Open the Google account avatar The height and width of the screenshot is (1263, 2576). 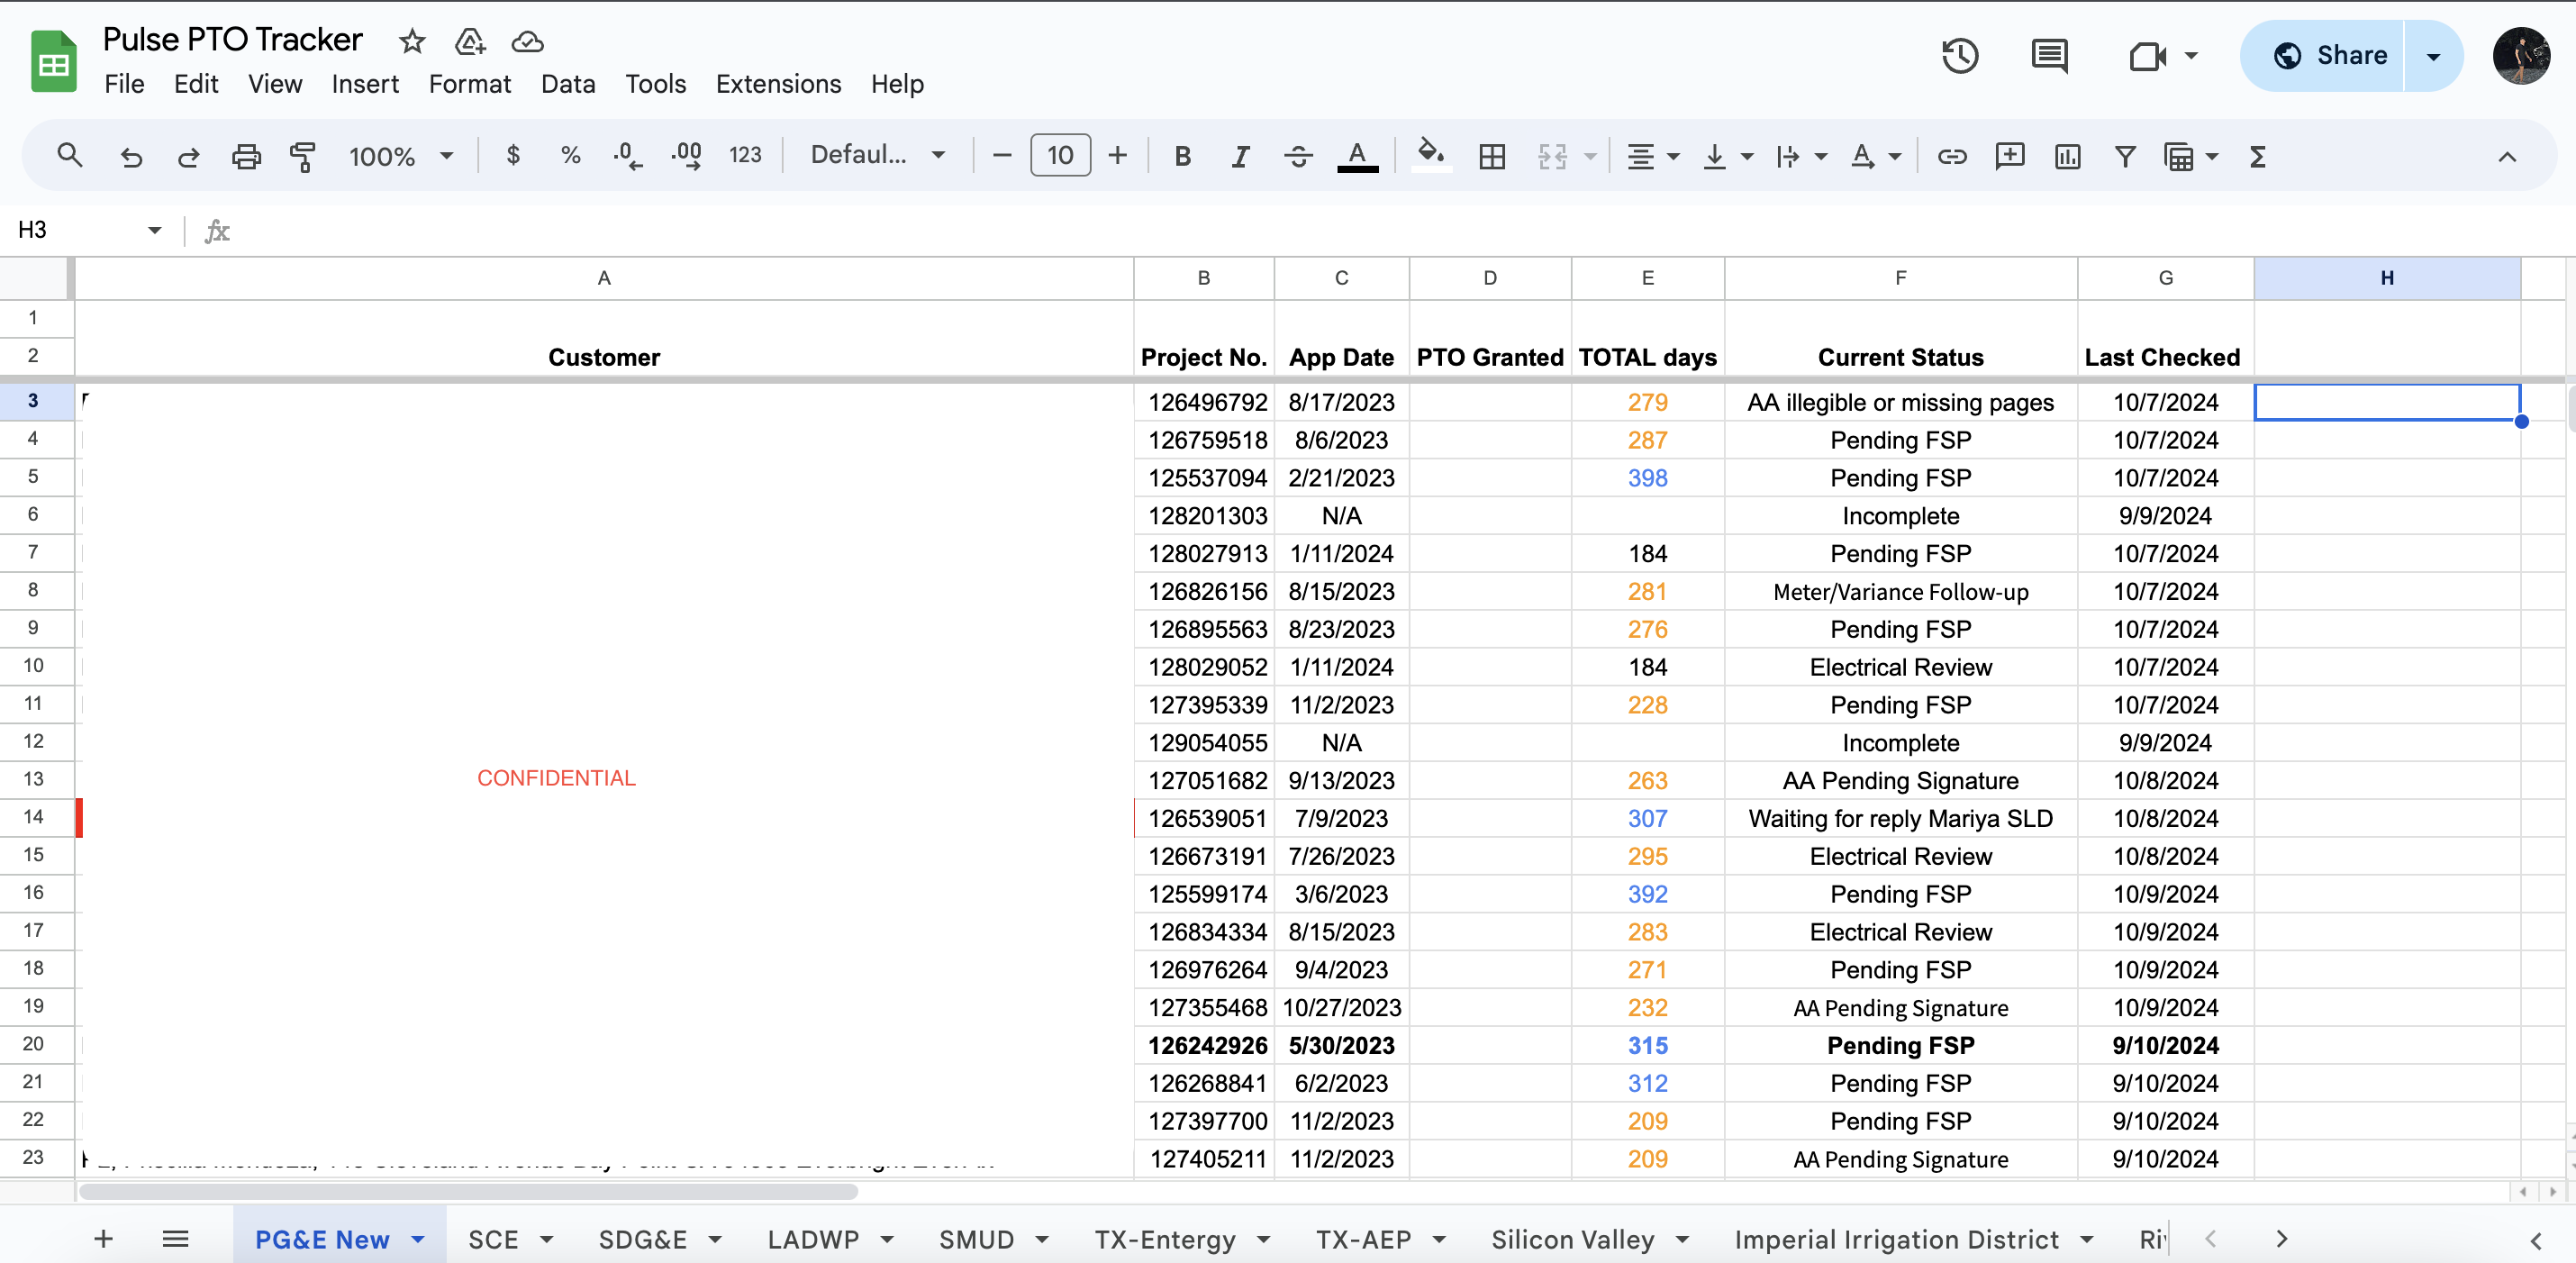[2521, 55]
